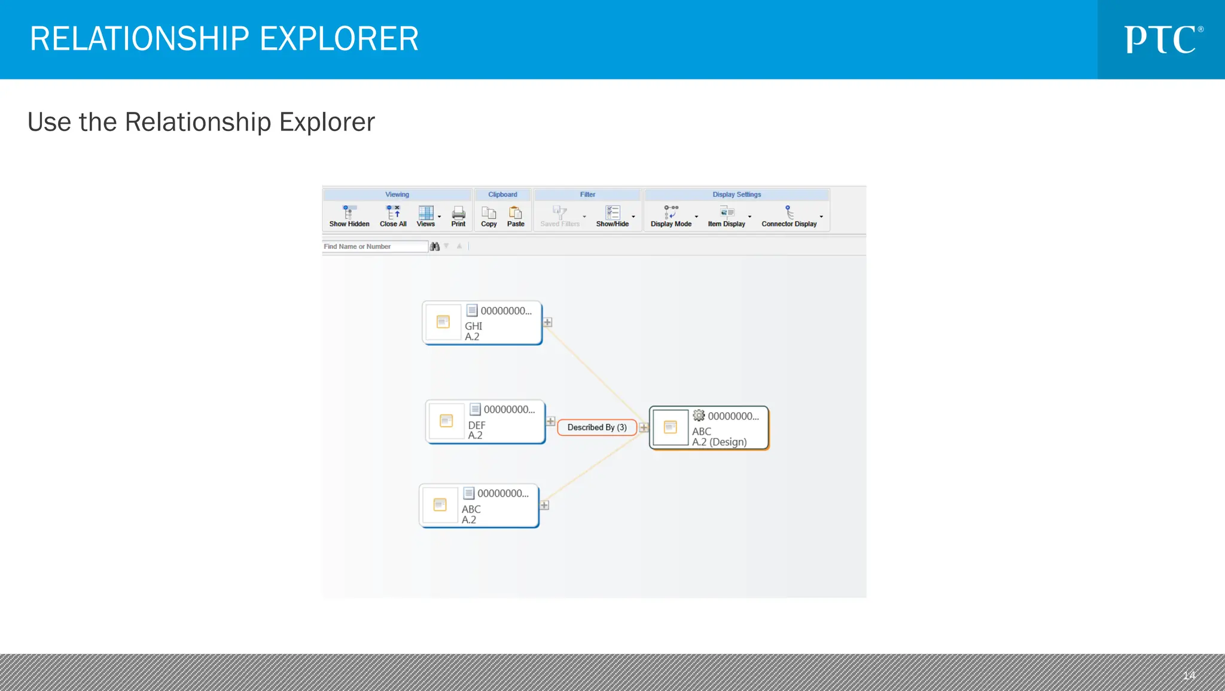Click the Described By (3) label

point(596,427)
